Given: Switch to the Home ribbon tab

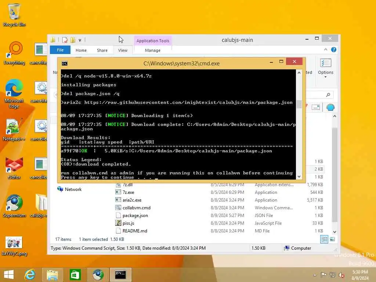Looking at the screenshot, I should tap(81, 50).
